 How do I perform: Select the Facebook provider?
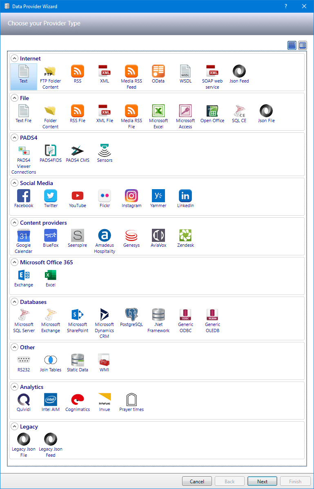(24, 199)
